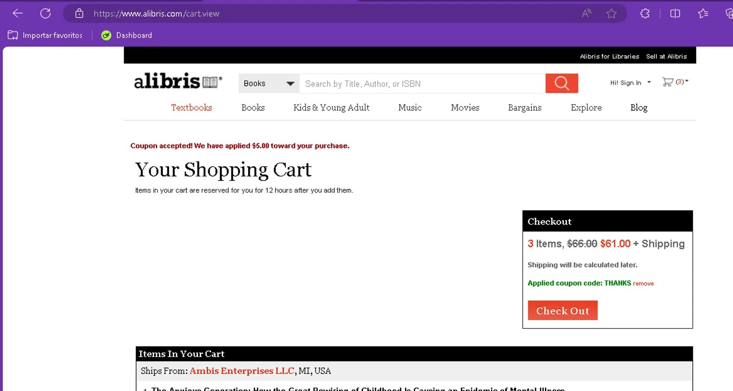The image size is (733, 391).
Task: Go to the Blog page
Action: click(639, 107)
